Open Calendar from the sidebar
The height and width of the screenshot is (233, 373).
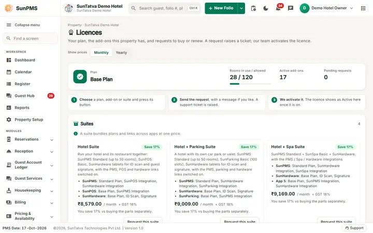pos(30,72)
